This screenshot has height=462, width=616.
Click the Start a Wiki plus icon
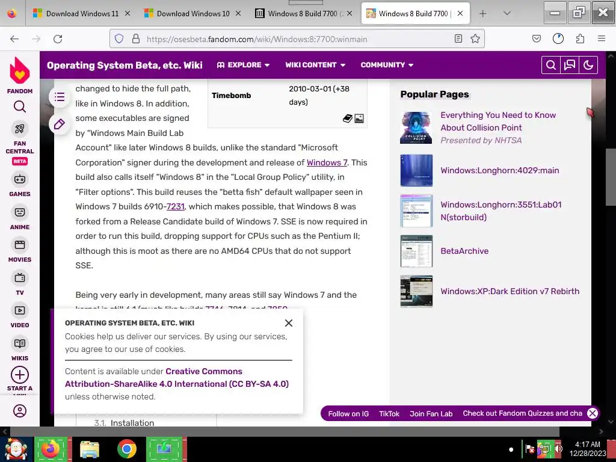coord(20,375)
